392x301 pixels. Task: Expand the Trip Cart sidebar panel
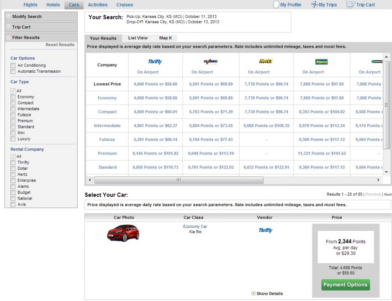click(x=8, y=26)
